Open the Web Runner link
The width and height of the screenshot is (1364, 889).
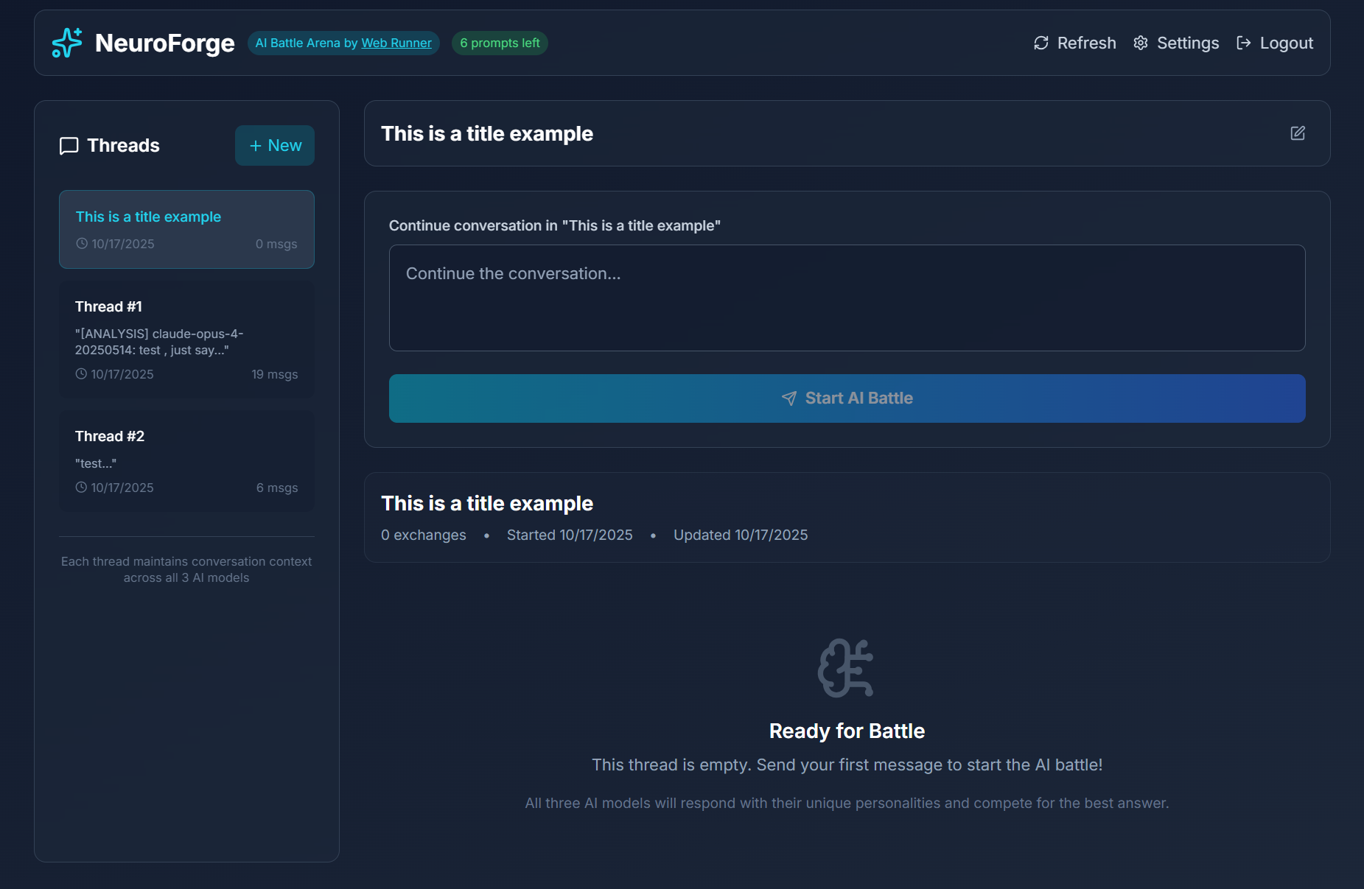click(396, 43)
